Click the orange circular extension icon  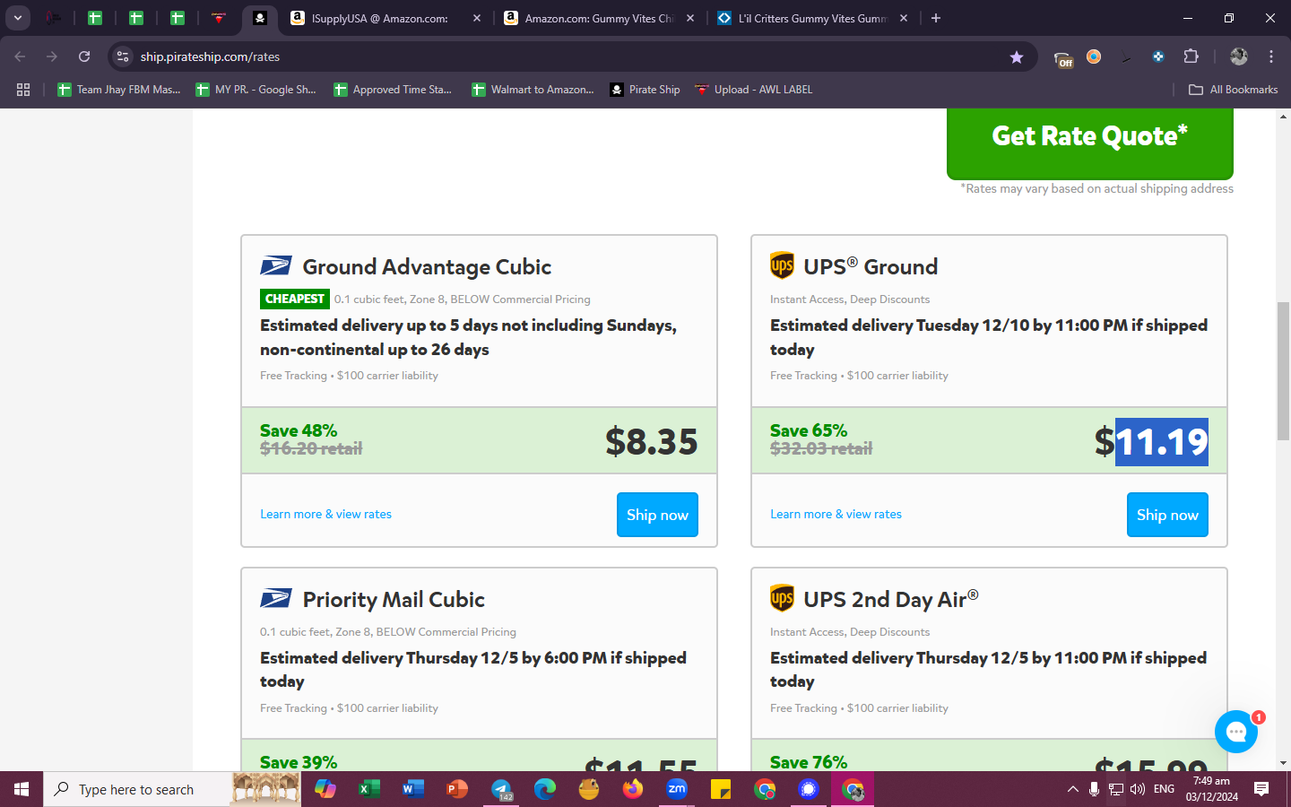1094,56
